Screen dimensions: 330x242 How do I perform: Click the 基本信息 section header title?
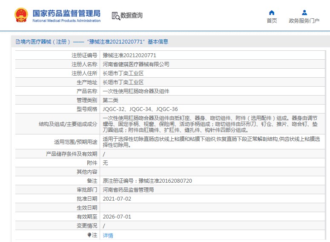coord(158,41)
